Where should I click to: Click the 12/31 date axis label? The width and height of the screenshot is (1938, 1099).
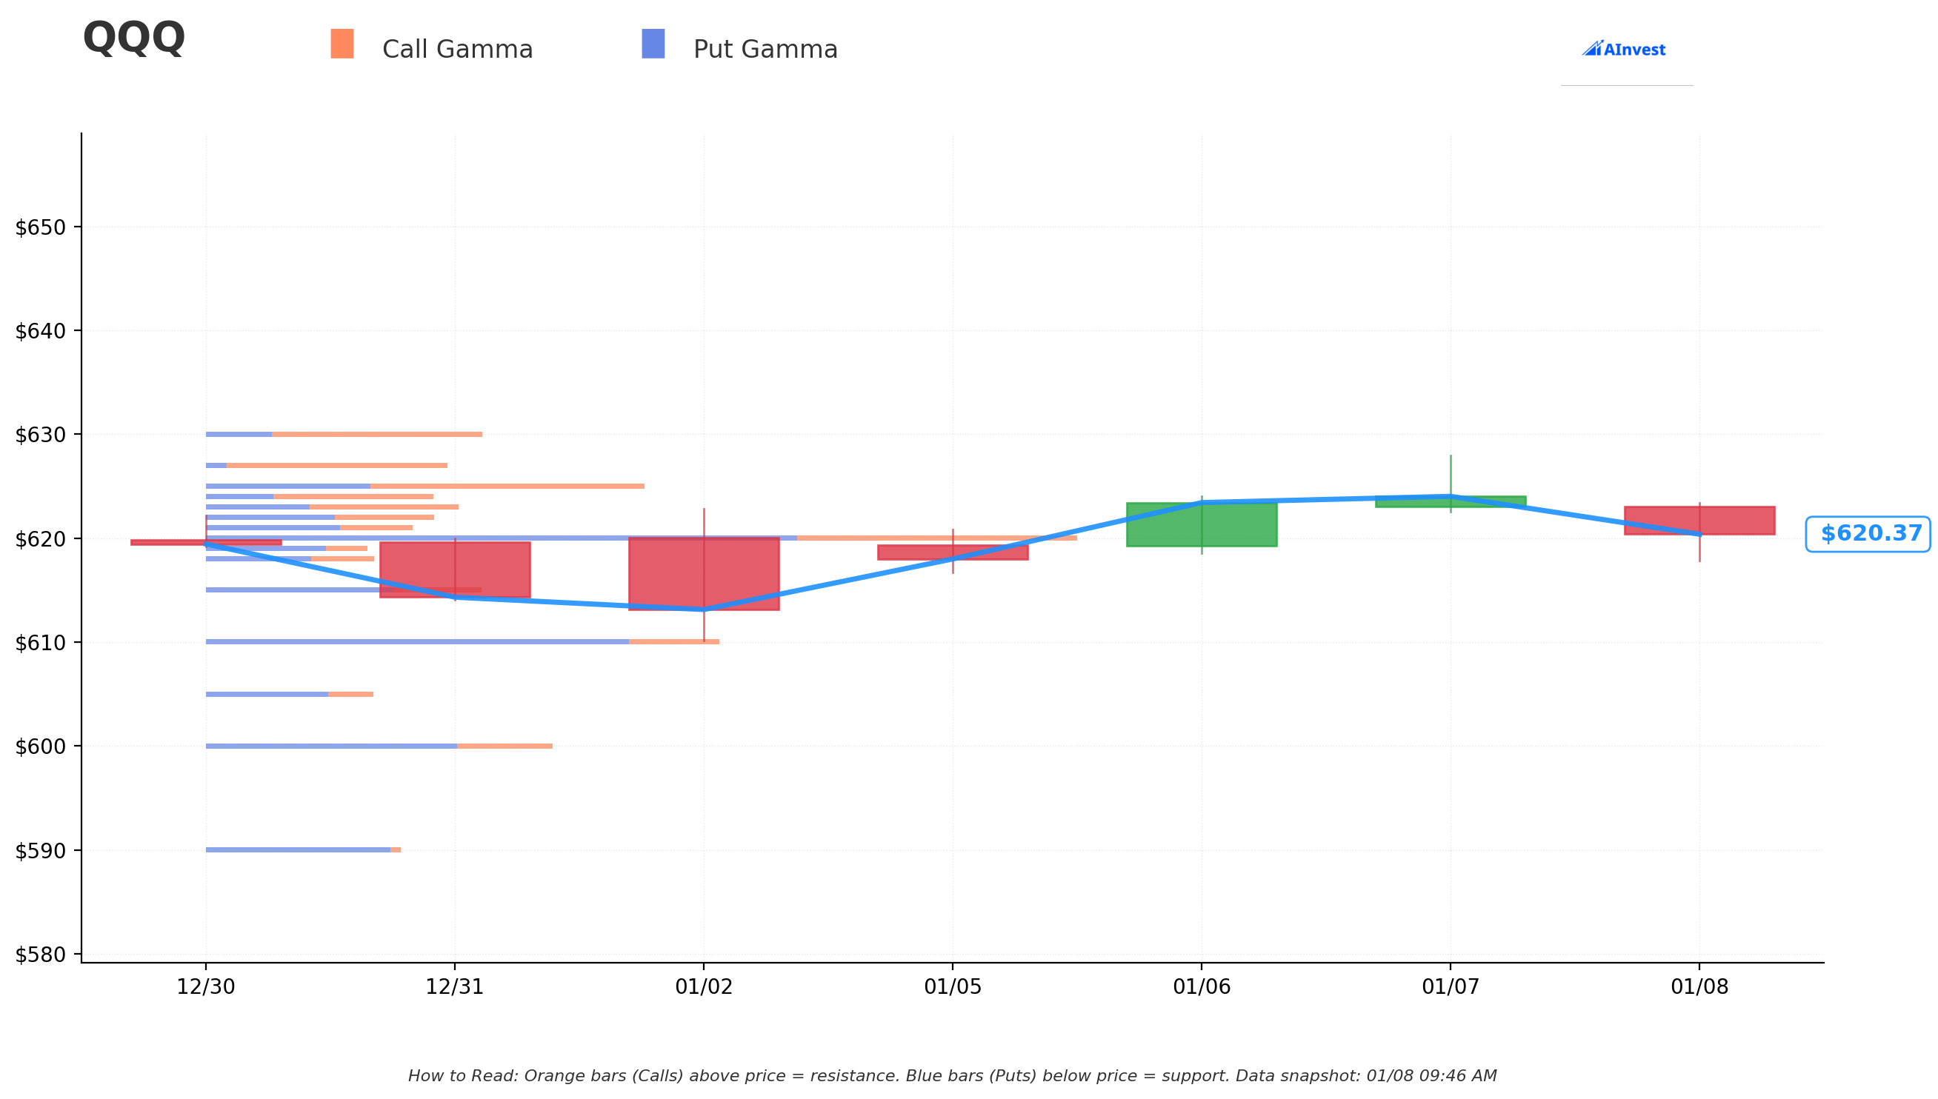coord(454,987)
